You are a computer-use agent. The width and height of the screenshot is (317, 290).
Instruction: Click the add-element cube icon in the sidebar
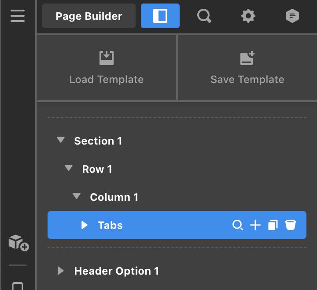pos(18,243)
